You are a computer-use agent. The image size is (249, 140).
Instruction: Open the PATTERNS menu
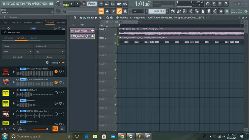[21, 4]
